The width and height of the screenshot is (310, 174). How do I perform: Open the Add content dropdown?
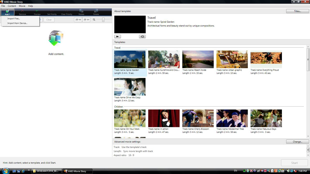point(7,12)
